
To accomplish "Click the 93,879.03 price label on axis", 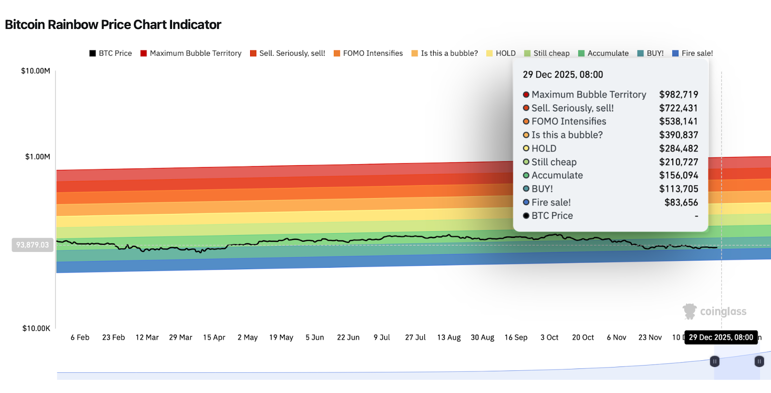I will [32, 245].
